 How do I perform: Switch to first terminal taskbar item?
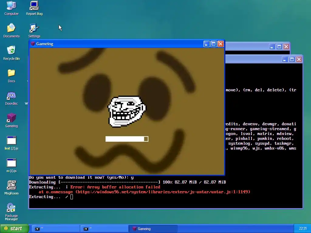[55, 229]
